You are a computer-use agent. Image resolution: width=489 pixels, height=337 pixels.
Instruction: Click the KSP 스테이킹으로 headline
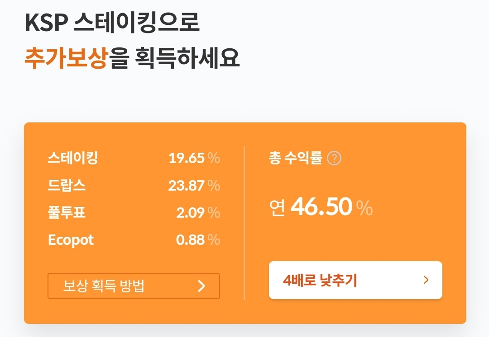pos(112,23)
